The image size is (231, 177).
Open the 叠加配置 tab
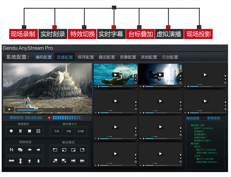pos(107,57)
